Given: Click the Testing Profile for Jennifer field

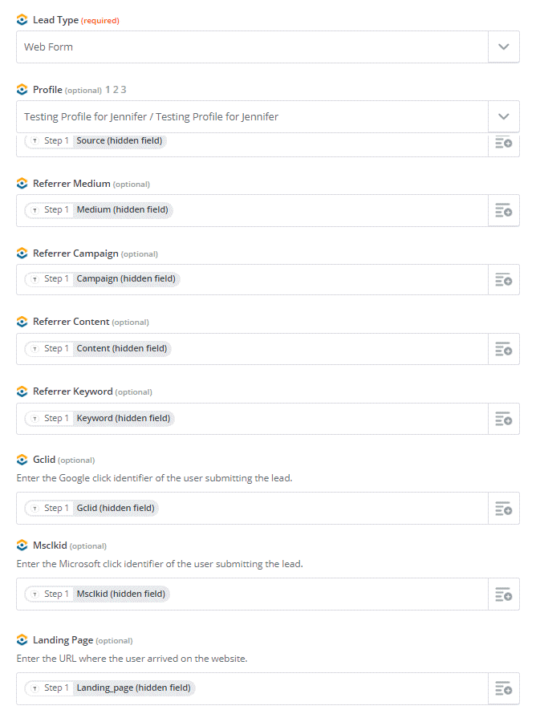Looking at the screenshot, I should point(253,116).
